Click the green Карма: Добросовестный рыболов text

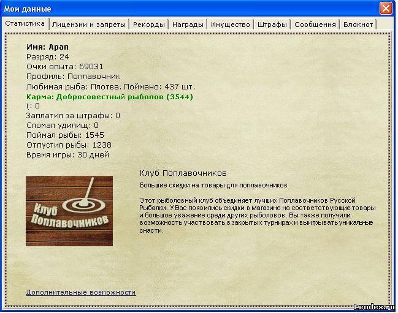[110, 97]
